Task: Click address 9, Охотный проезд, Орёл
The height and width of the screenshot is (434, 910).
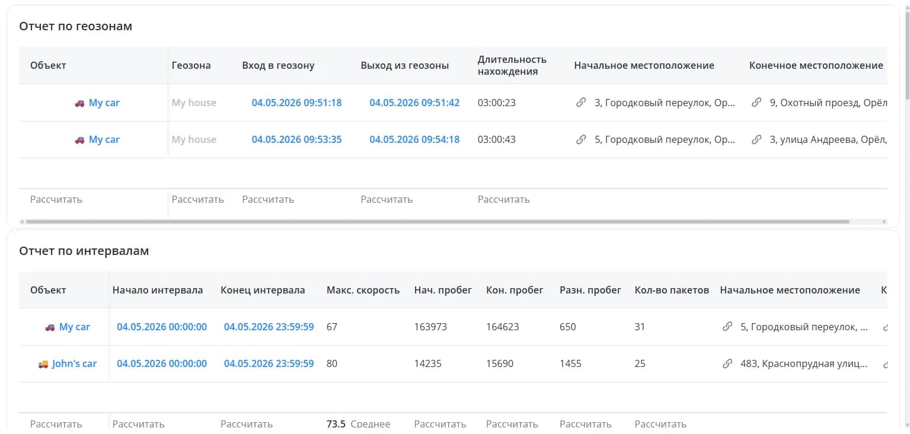Action: [x=828, y=103]
